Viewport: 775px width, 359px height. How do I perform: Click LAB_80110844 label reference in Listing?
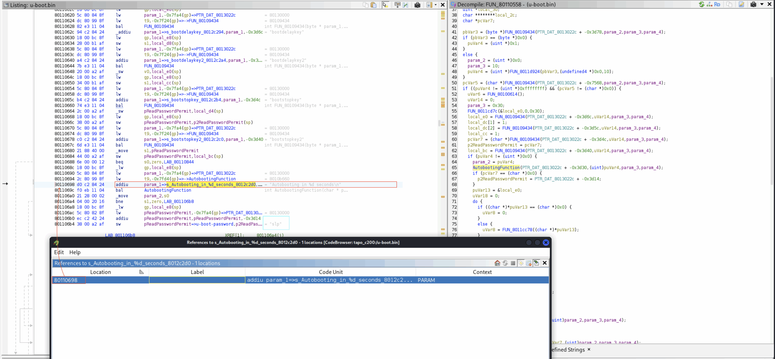[x=179, y=162]
